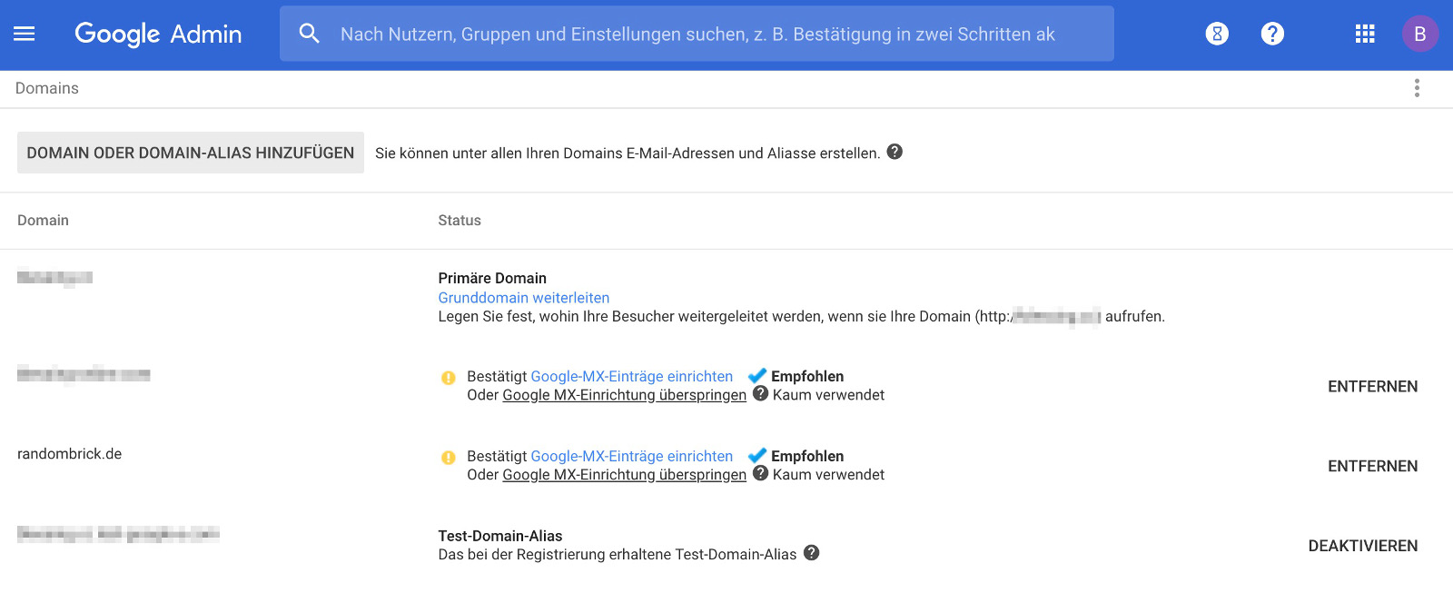1453x593 pixels.
Task: Open Google-MX-Einträge einrichten for randombrick.de
Action: (631, 456)
